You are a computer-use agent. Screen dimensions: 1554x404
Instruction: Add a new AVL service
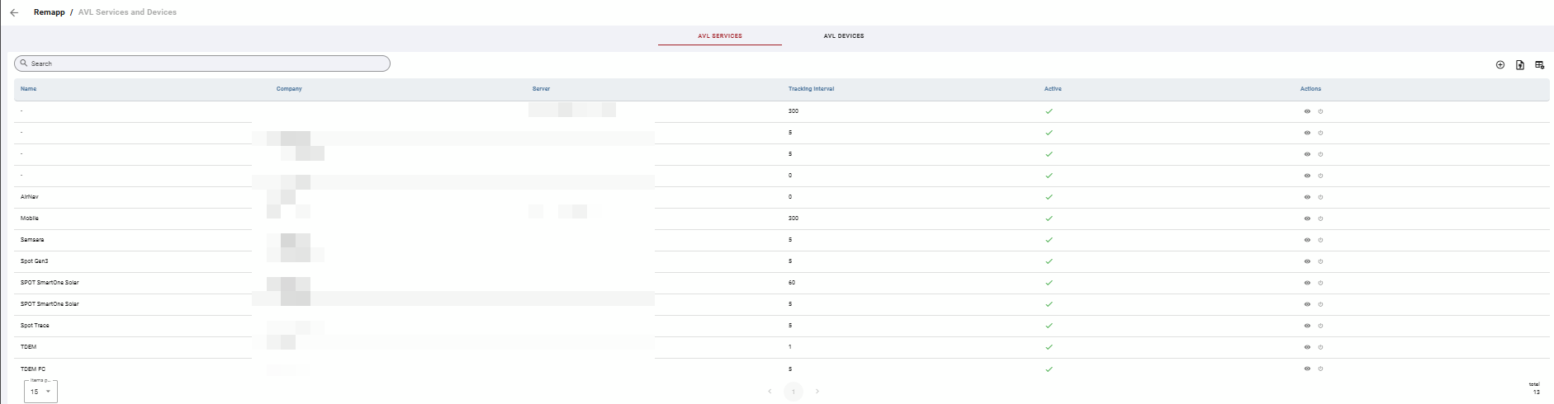point(1500,64)
